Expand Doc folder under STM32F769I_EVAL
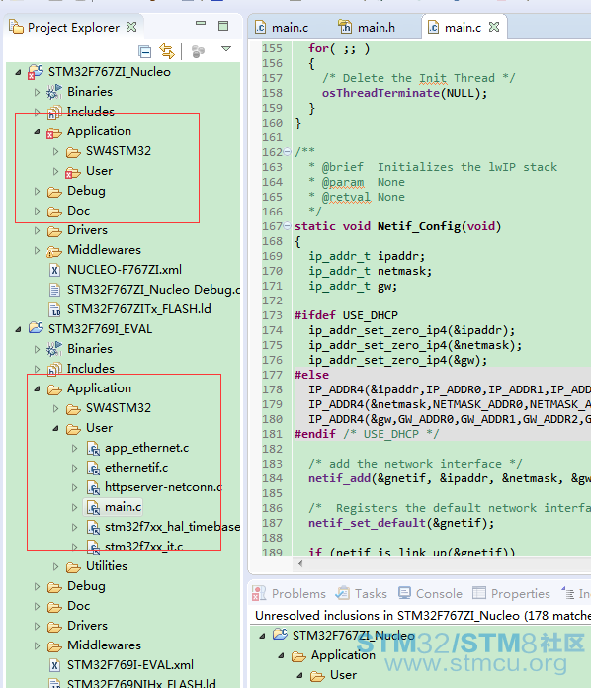Image resolution: width=591 pixels, height=688 pixels. click(37, 606)
